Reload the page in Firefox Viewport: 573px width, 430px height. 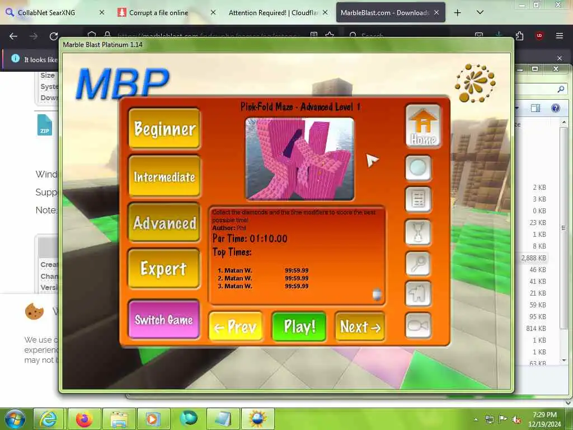54,36
